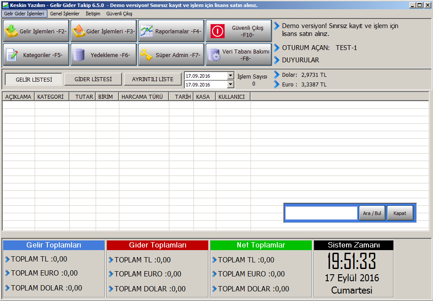Click the Dolar: 2,9731 TL rate text

pos(304,75)
